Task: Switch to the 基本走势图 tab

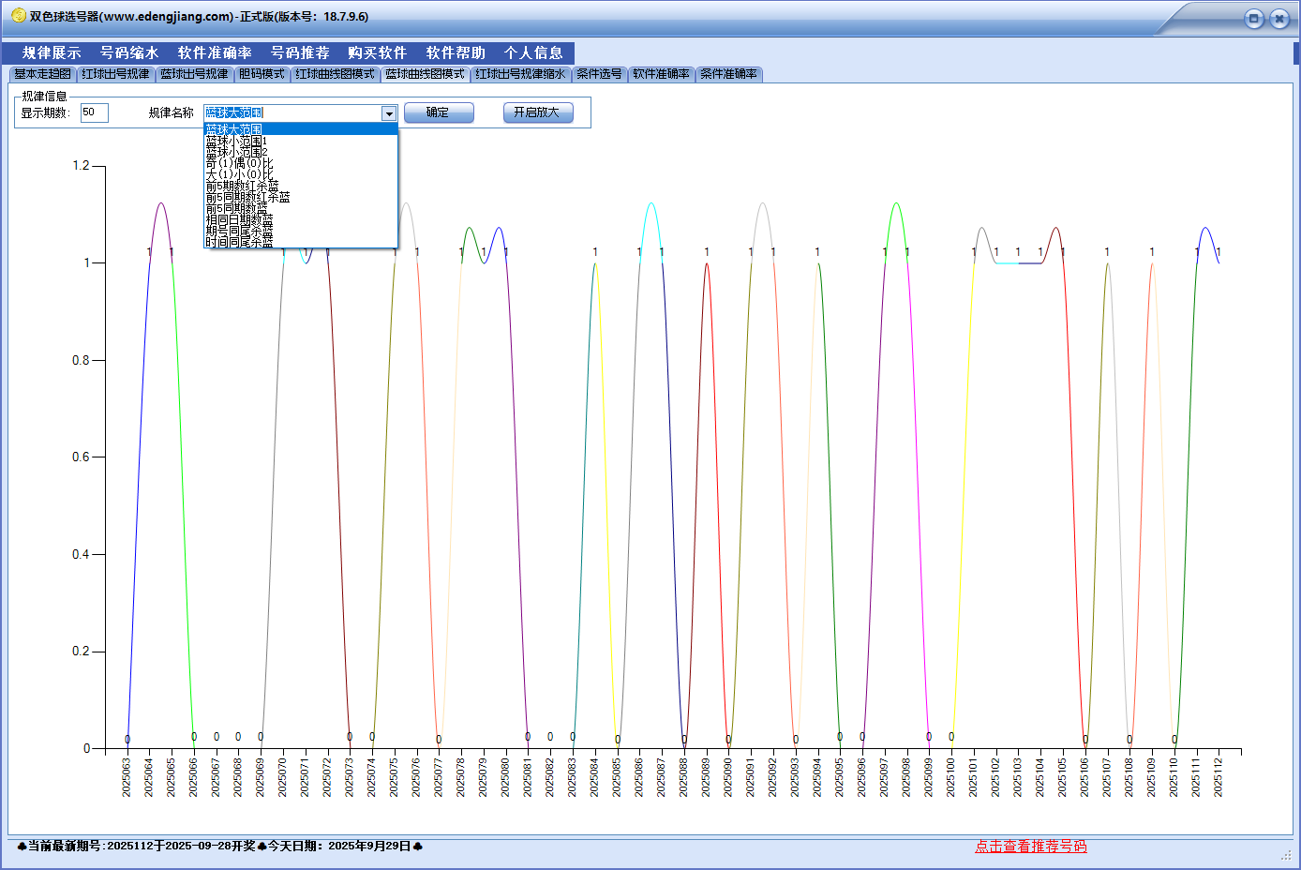Action: pyautogui.click(x=42, y=74)
